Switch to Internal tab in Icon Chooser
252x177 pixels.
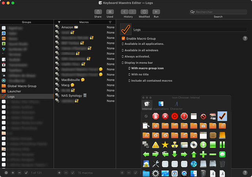click(147, 106)
